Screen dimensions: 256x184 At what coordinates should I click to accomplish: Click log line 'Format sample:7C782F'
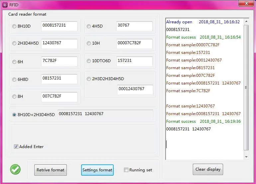coord(188,91)
